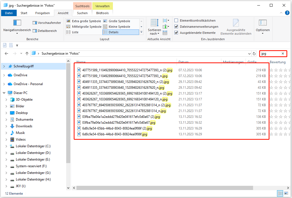Viewport: 292px width, 198px height.
Task: Open the Sortieren nach menu
Action: click(x=154, y=27)
